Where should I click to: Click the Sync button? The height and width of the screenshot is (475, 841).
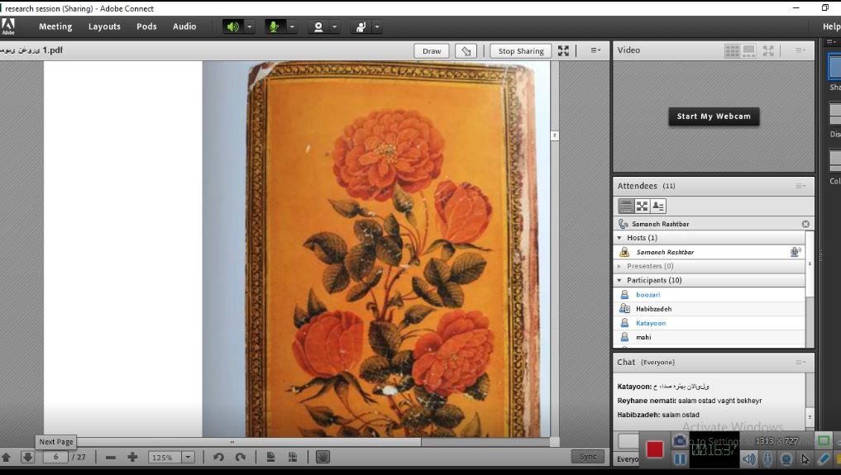point(588,456)
